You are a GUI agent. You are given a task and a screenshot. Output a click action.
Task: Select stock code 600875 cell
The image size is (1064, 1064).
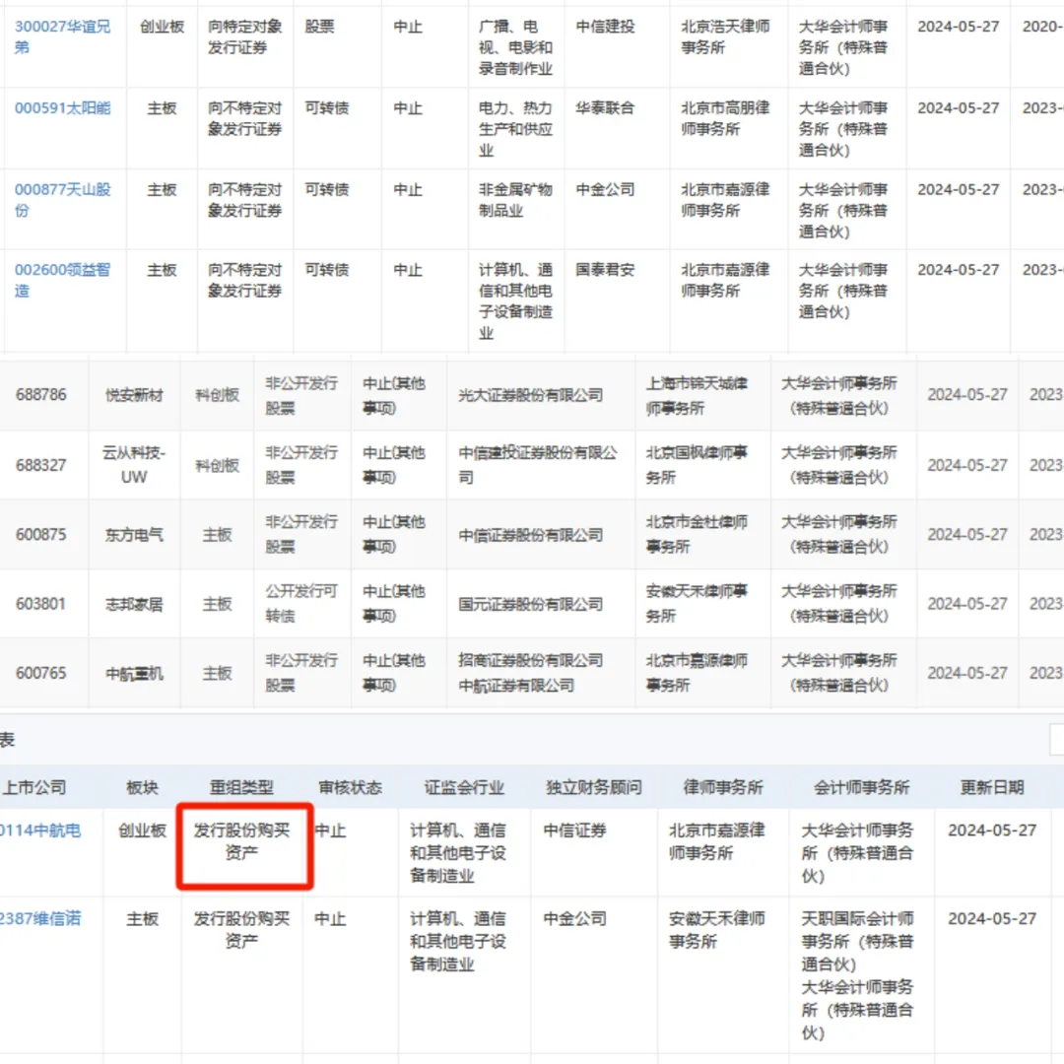tap(41, 535)
